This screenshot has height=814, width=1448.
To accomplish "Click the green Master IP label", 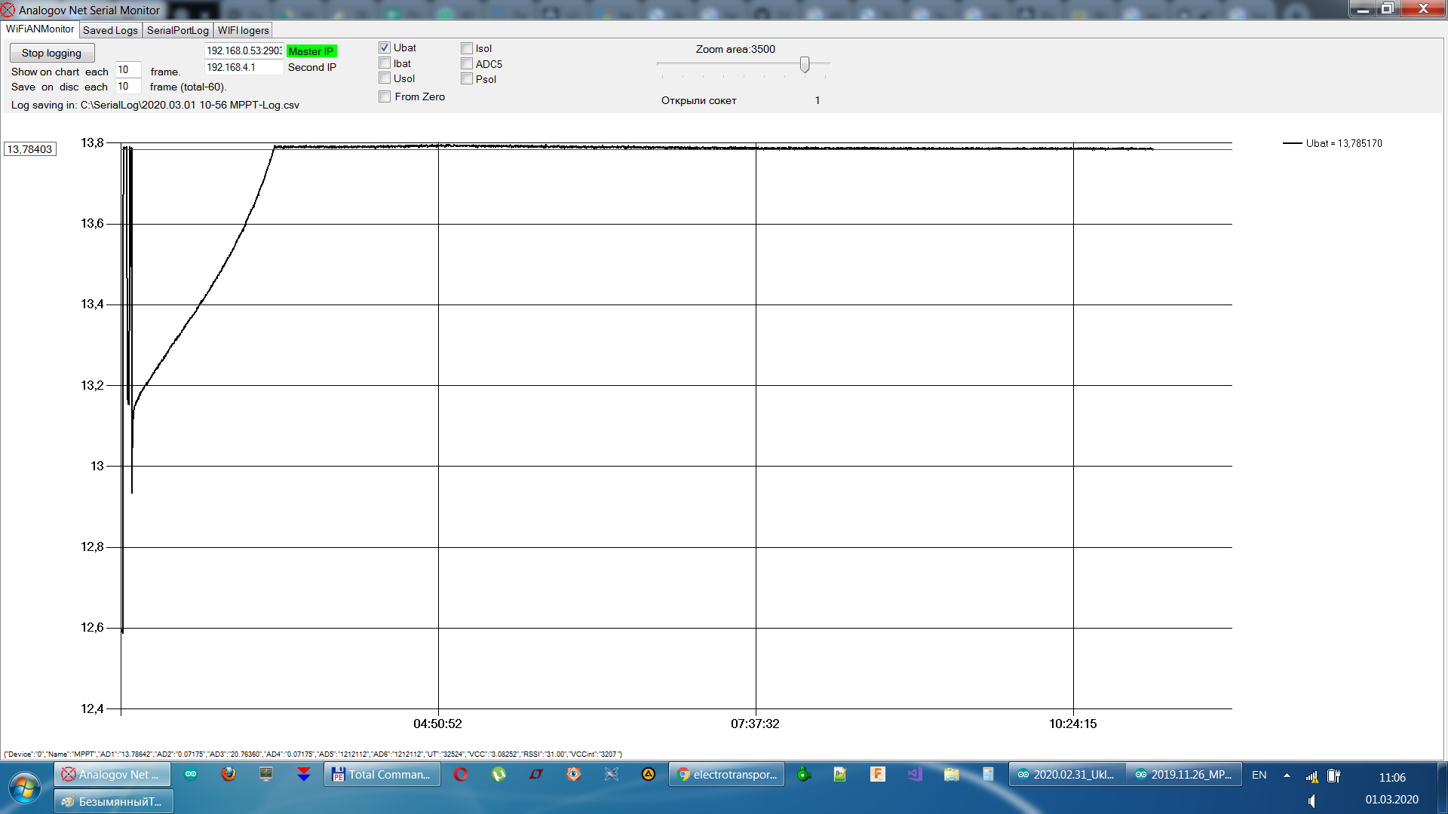I will pos(311,51).
